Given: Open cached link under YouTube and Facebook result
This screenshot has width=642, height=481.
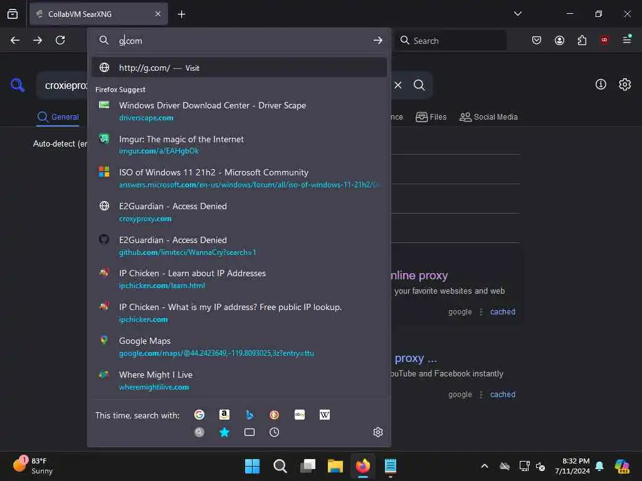Looking at the screenshot, I should pos(502,395).
